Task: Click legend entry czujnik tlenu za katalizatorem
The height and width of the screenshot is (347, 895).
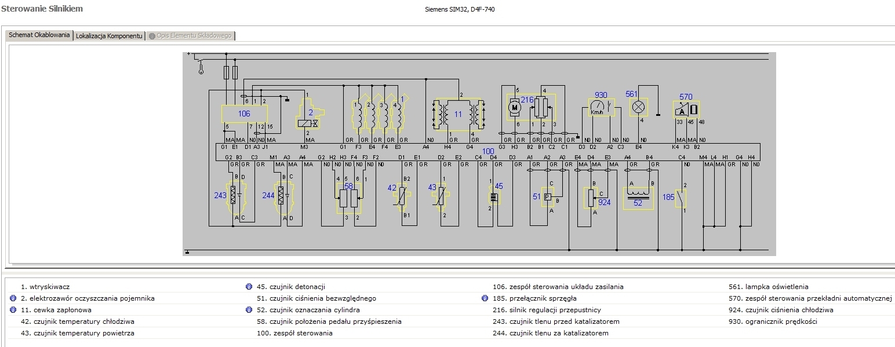Action: 551,333
